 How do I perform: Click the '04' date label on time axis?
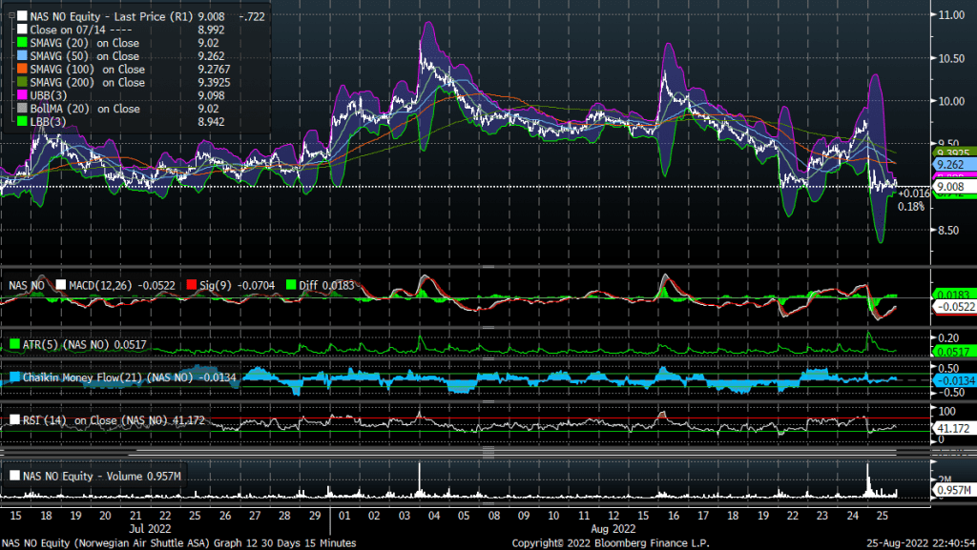434,516
